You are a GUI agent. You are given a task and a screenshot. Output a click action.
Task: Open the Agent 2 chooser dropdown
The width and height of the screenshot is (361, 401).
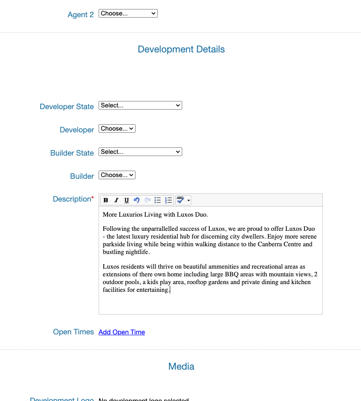click(x=128, y=13)
